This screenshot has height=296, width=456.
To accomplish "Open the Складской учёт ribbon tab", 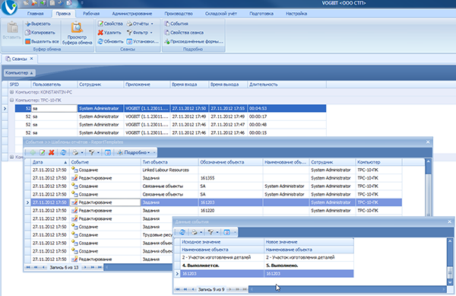I will (221, 14).
